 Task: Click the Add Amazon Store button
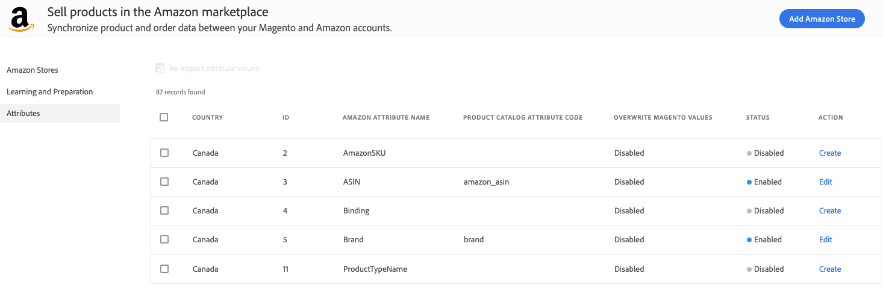tap(822, 19)
